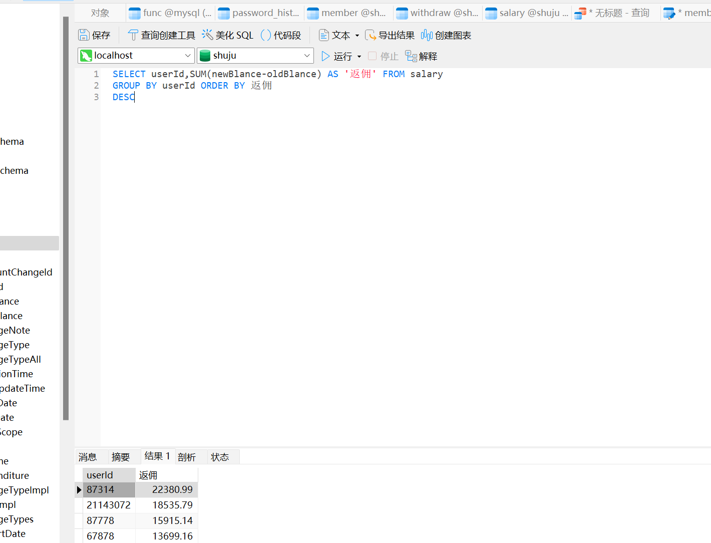This screenshot has width=711, height=543.
Task: Click the Create Chart (创建图表) icon
Action: point(427,35)
